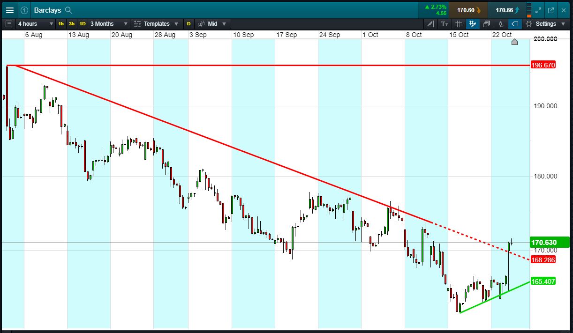Screen dimensions: 573x333
Task: Click the circled number 1 chart link icon
Action: click(24, 10)
